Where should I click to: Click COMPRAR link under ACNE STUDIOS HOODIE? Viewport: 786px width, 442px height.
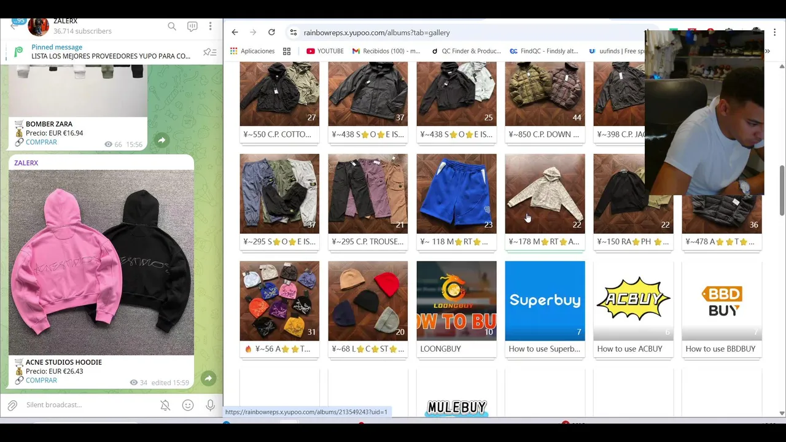coord(41,380)
